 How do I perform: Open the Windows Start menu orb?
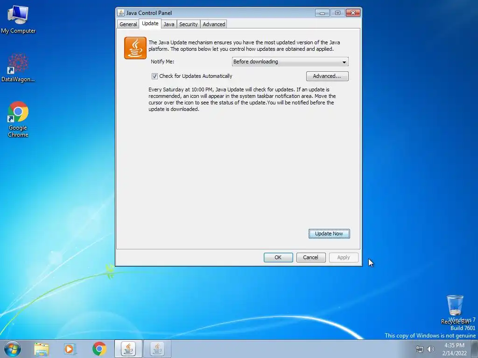pyautogui.click(x=13, y=349)
